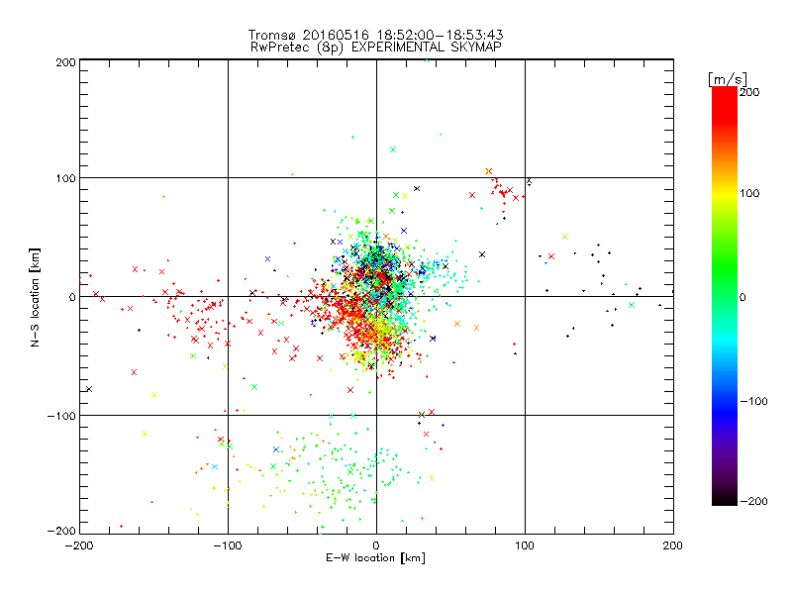Click the '[m/s]' colorbar unit label

pos(728,79)
